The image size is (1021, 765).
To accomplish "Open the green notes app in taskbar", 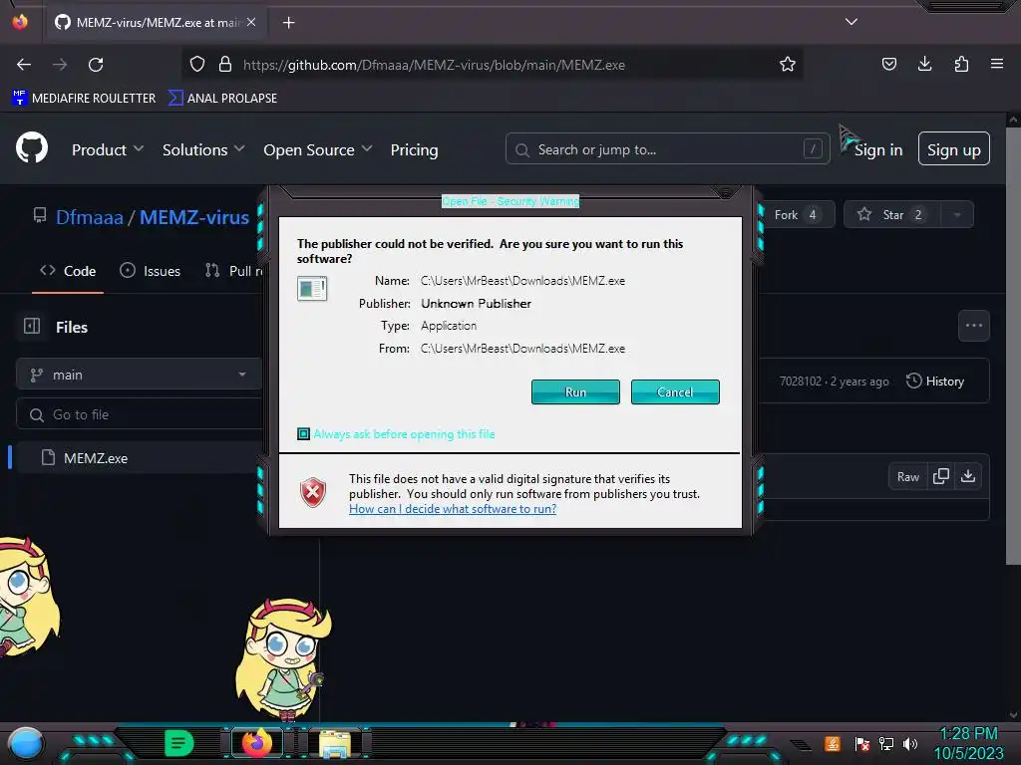I will coord(178,743).
